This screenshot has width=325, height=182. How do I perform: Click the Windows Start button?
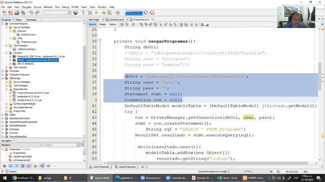(5, 178)
